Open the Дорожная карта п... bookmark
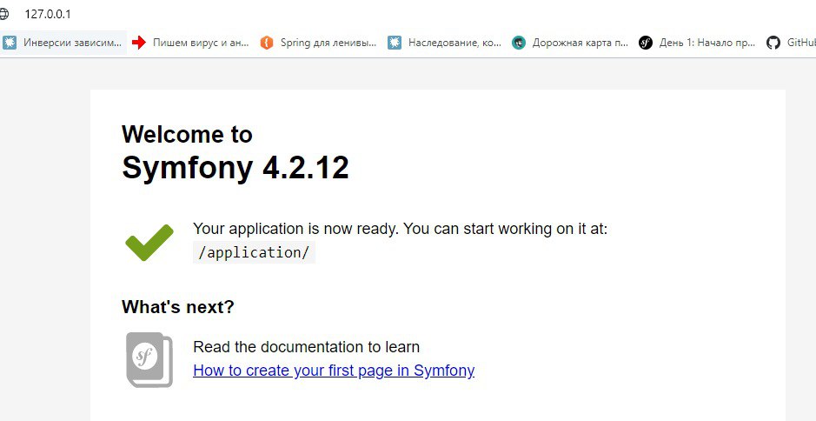 coord(571,43)
